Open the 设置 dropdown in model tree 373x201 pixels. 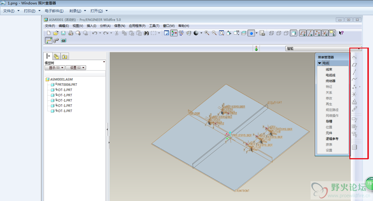[x=76, y=68]
